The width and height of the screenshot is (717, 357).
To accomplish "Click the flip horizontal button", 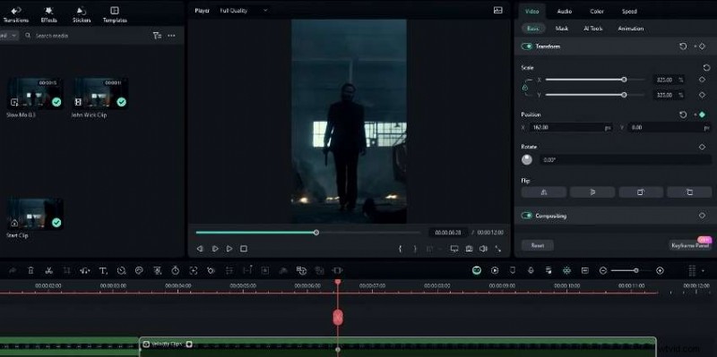I will click(x=544, y=192).
